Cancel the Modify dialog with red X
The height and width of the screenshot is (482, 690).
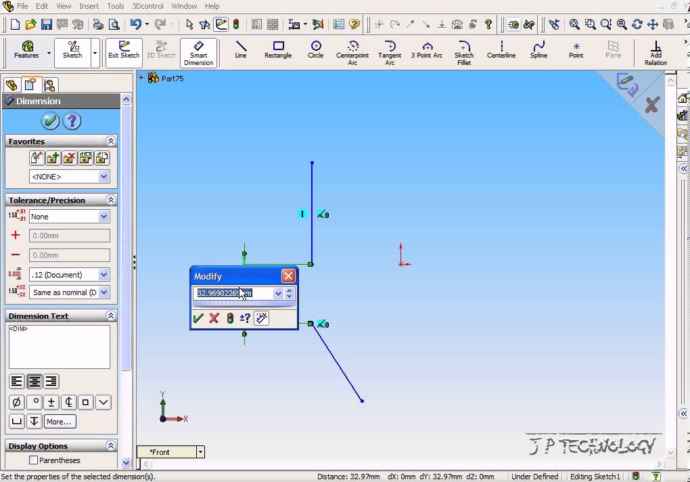click(x=214, y=317)
